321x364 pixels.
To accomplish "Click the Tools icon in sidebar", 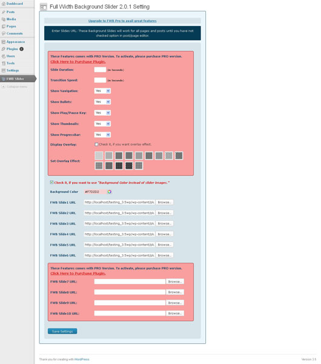I will pyautogui.click(x=4, y=63).
